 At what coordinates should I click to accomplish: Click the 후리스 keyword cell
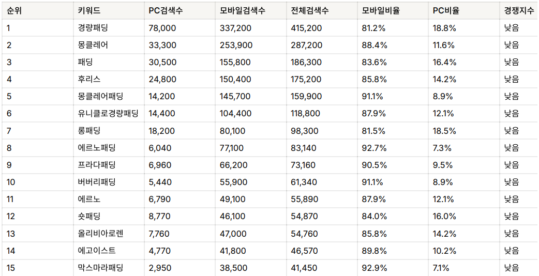(x=109, y=79)
